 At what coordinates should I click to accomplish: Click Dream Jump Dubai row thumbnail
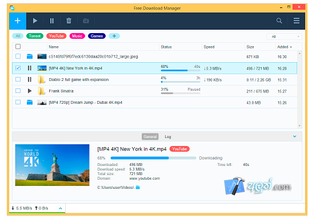point(42,103)
